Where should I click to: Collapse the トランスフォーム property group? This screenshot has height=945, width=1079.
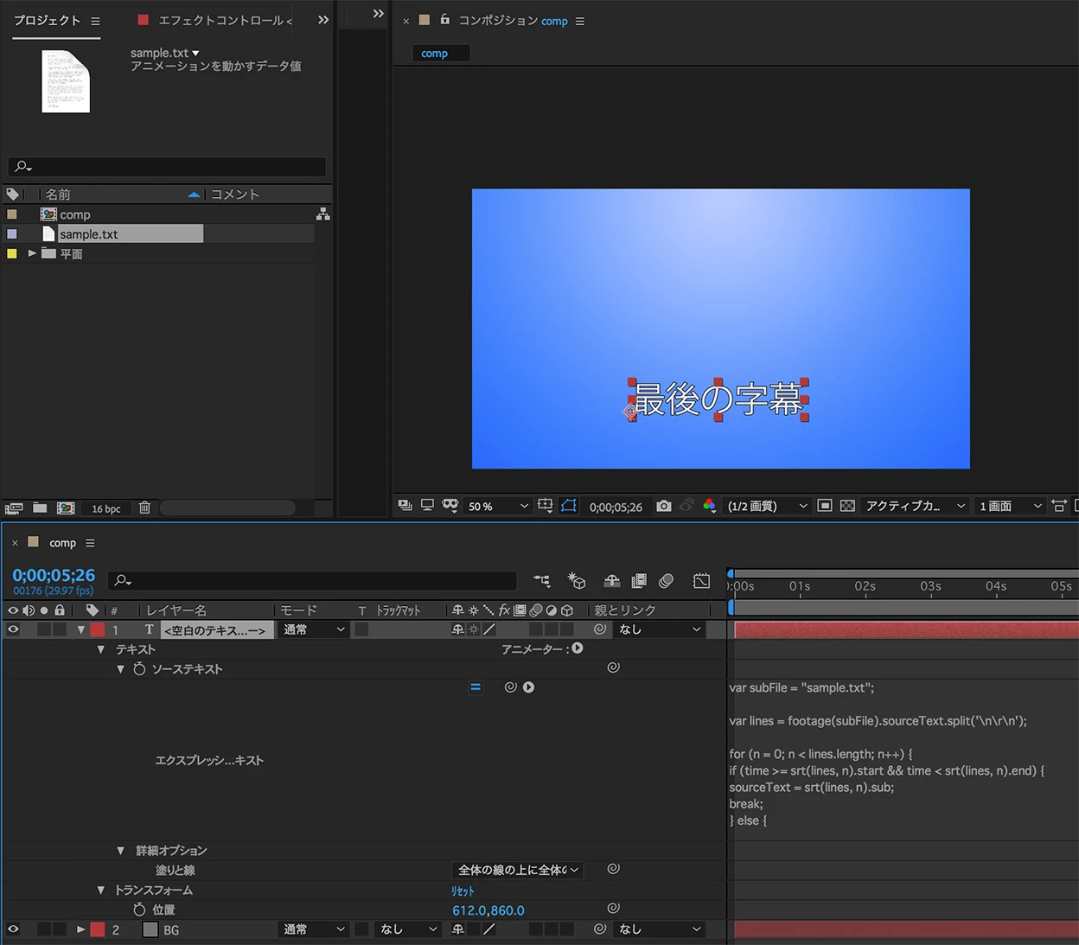click(x=101, y=890)
